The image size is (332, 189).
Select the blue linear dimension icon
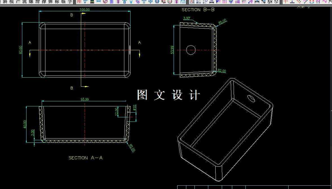point(212,1)
